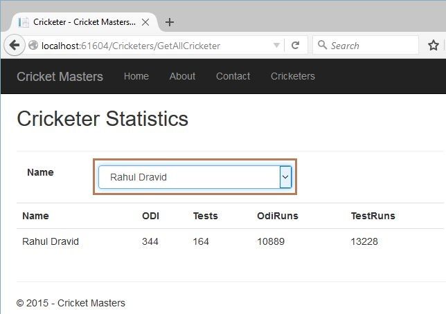The height and width of the screenshot is (314, 446).
Task: Click the magnifier icon in Search box
Action: coord(322,45)
